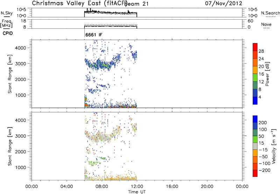Viewport: 280px width, 194px height.
Task: Click the '08:00' time tick label
Action: pos(102,187)
